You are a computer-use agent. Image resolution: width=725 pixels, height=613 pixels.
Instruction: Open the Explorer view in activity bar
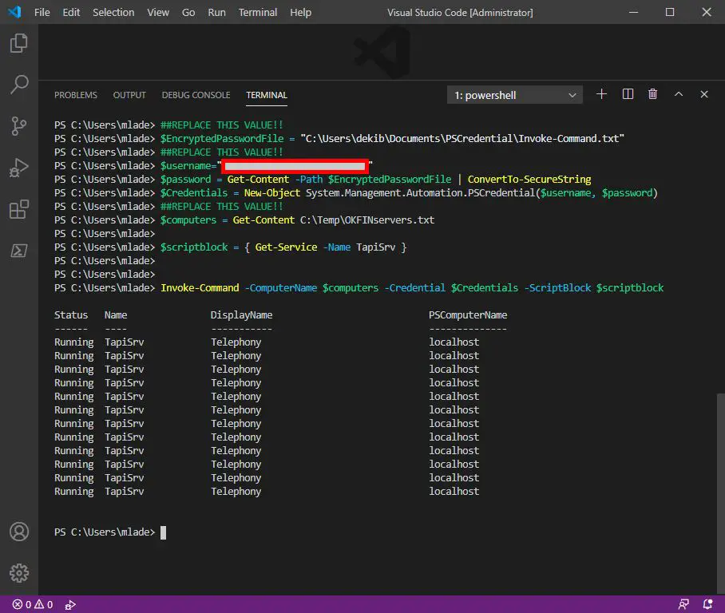coord(19,43)
